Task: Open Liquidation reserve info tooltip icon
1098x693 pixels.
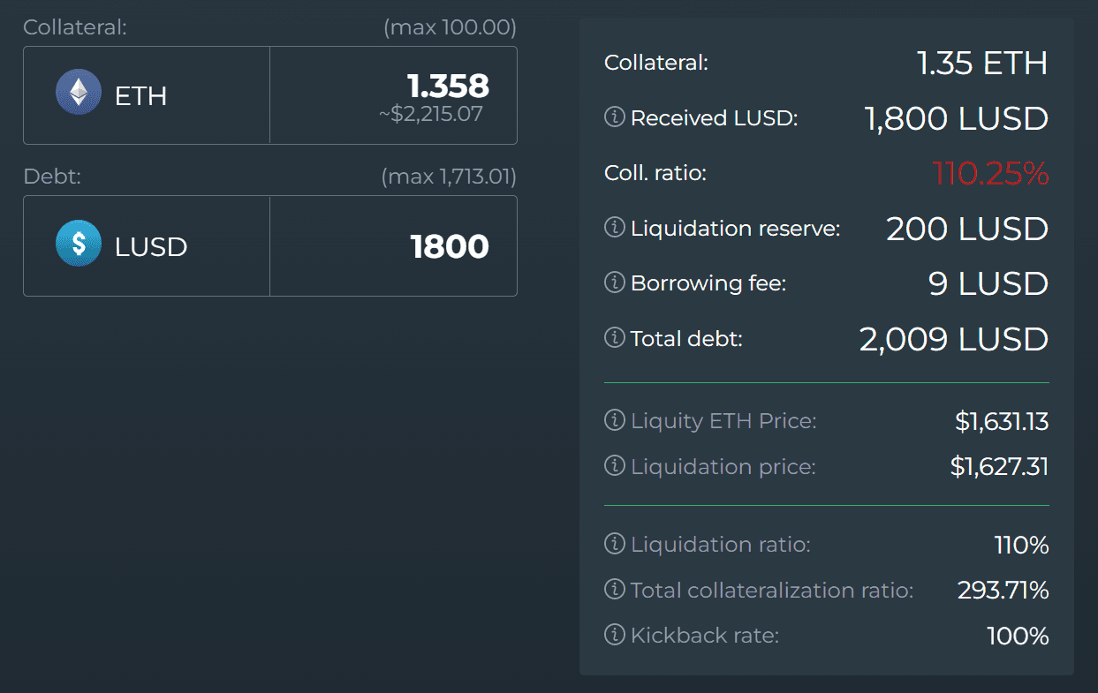Action: 614,228
